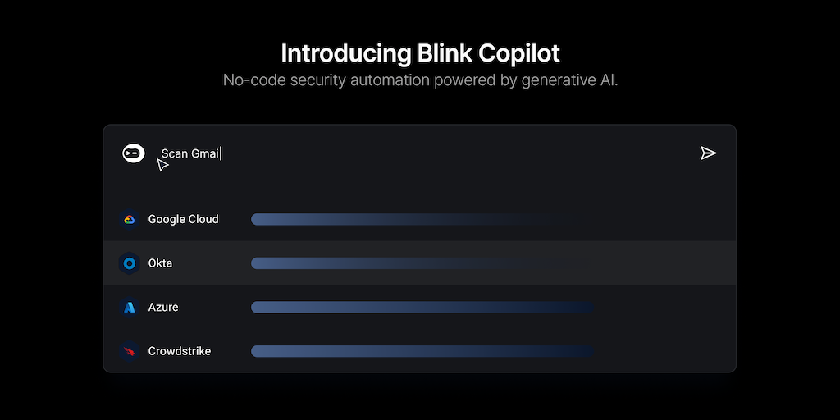Click the Blink Copilot robot icon
Viewport: 840px width, 420px height.
pos(134,153)
